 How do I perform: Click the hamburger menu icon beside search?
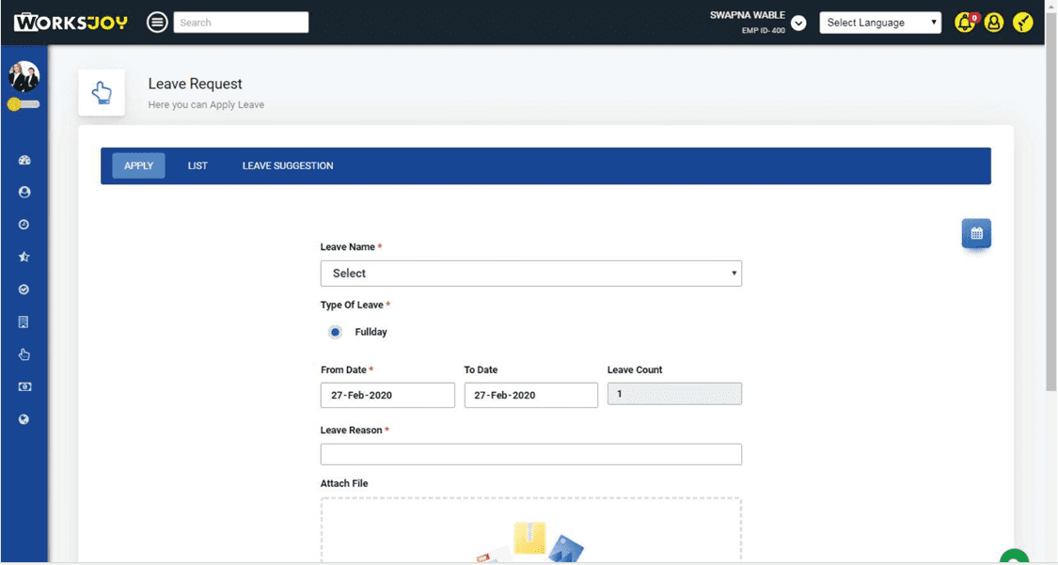157,23
